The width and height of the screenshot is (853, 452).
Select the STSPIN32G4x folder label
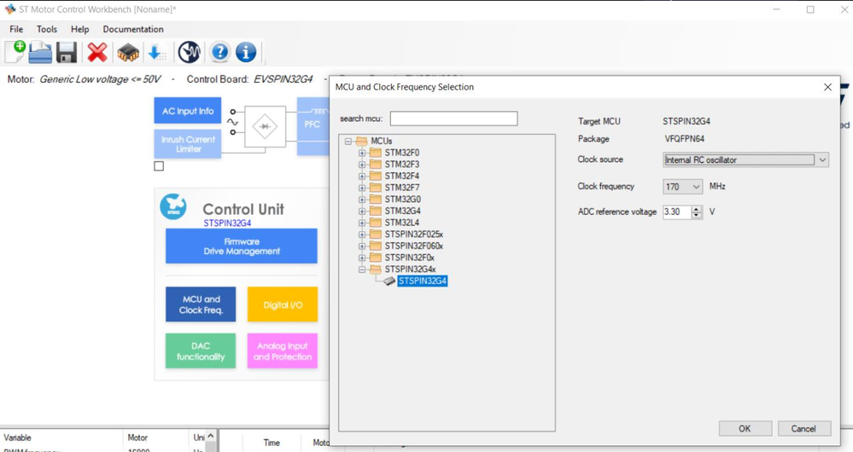410,269
